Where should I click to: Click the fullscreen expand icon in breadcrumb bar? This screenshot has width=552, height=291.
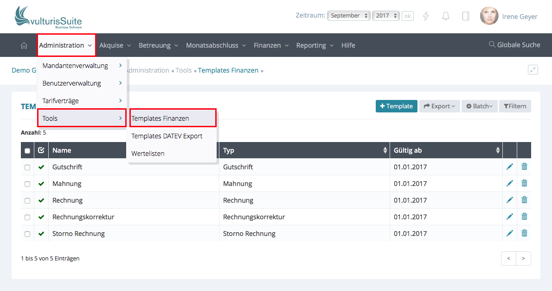(x=533, y=70)
